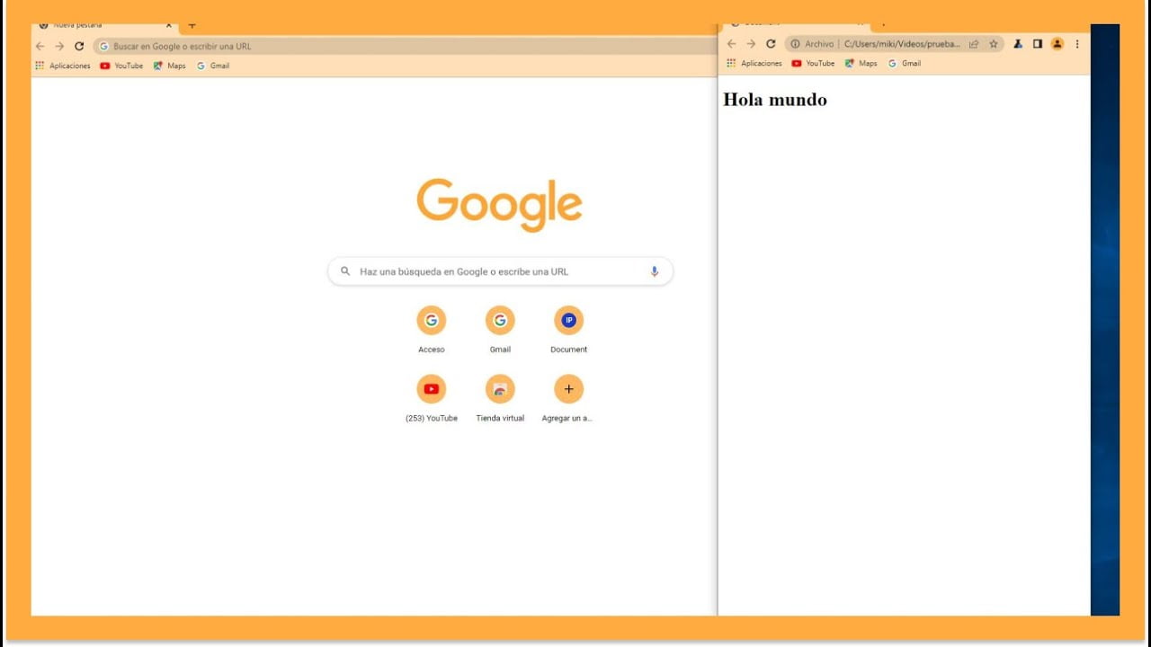
Task: Open Gmail bookmark in left window
Action: coord(213,66)
